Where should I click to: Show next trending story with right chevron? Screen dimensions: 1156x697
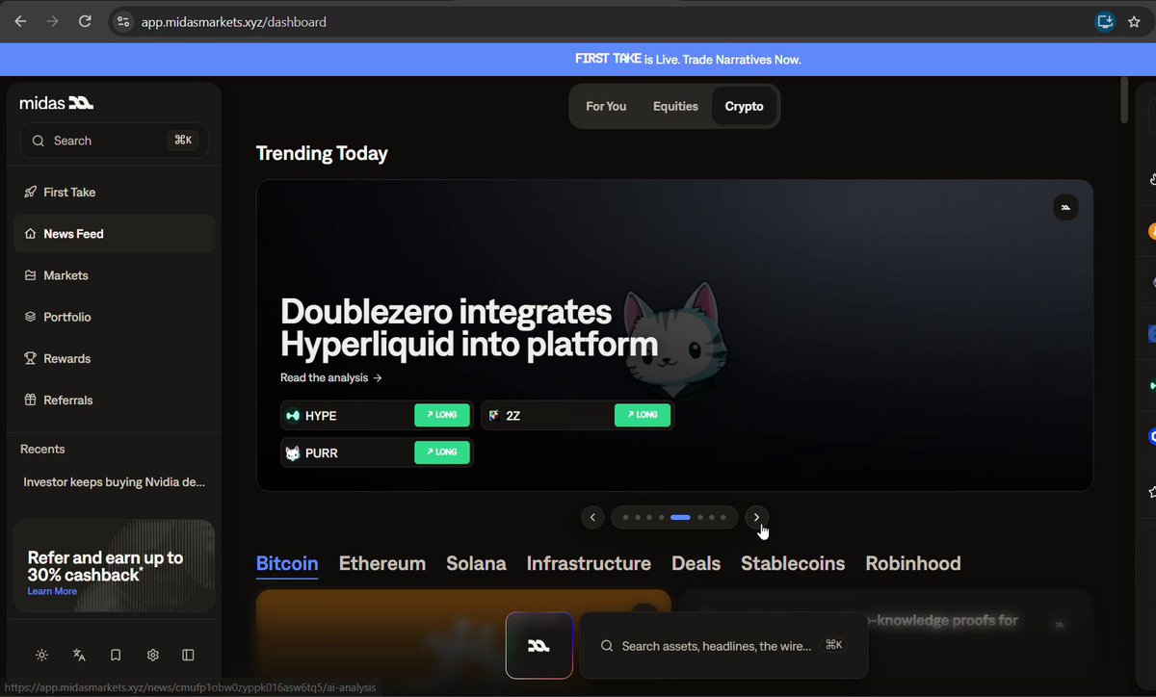point(756,517)
